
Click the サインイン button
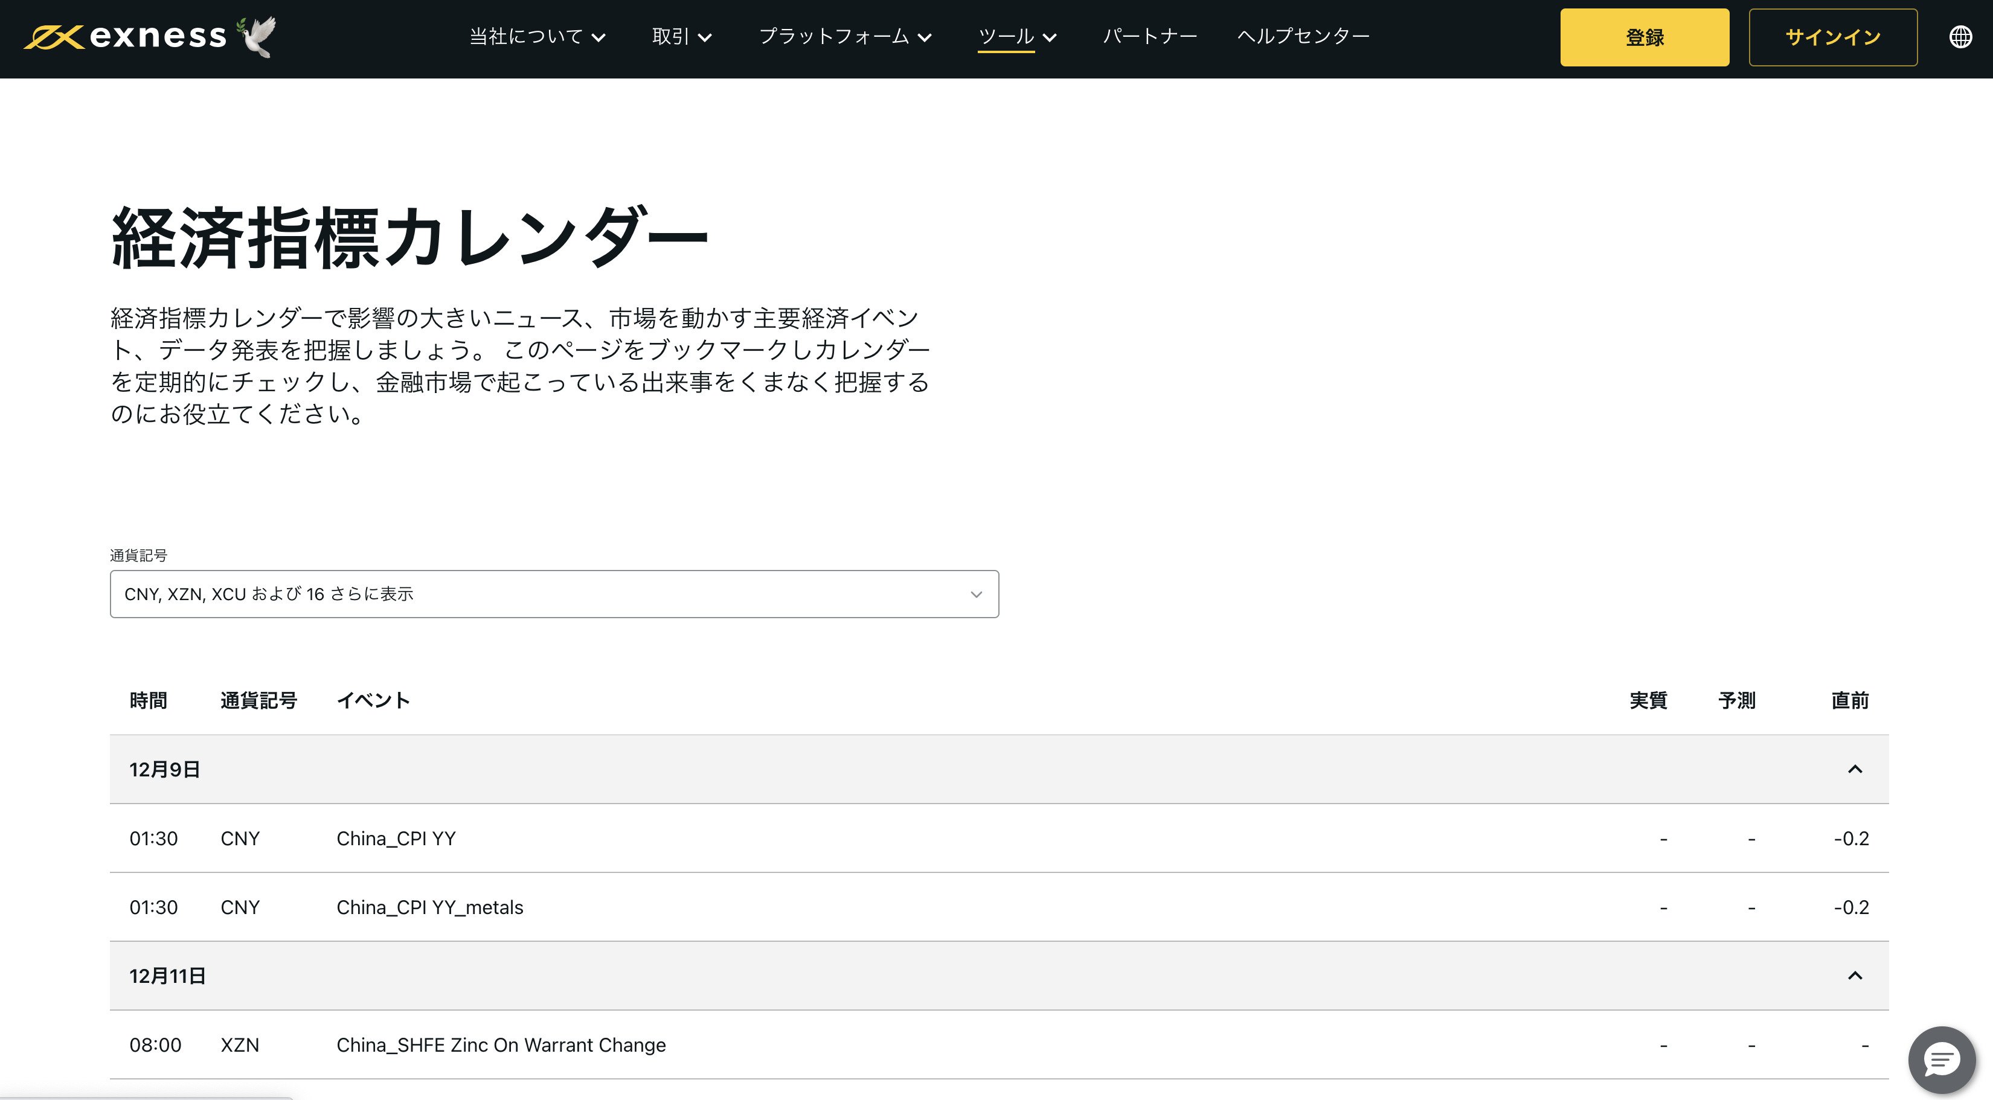tap(1832, 37)
